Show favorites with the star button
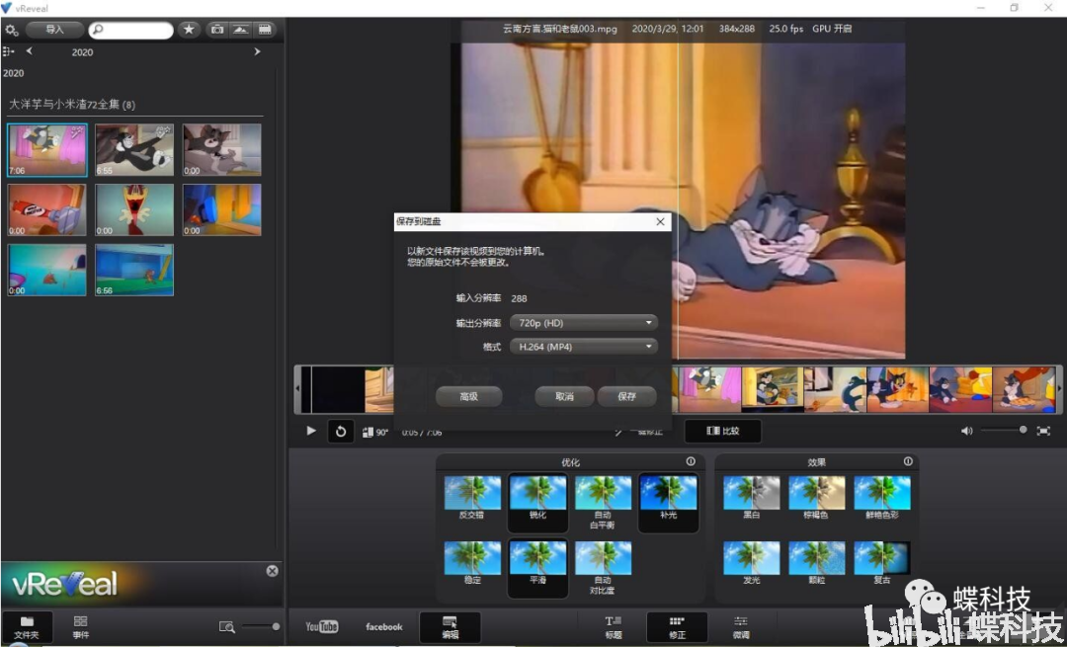 tap(189, 30)
